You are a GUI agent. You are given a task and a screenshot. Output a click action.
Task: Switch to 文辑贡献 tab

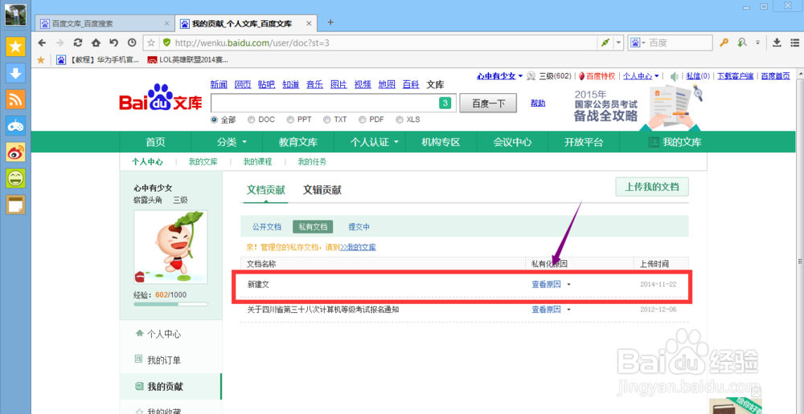[x=322, y=190]
